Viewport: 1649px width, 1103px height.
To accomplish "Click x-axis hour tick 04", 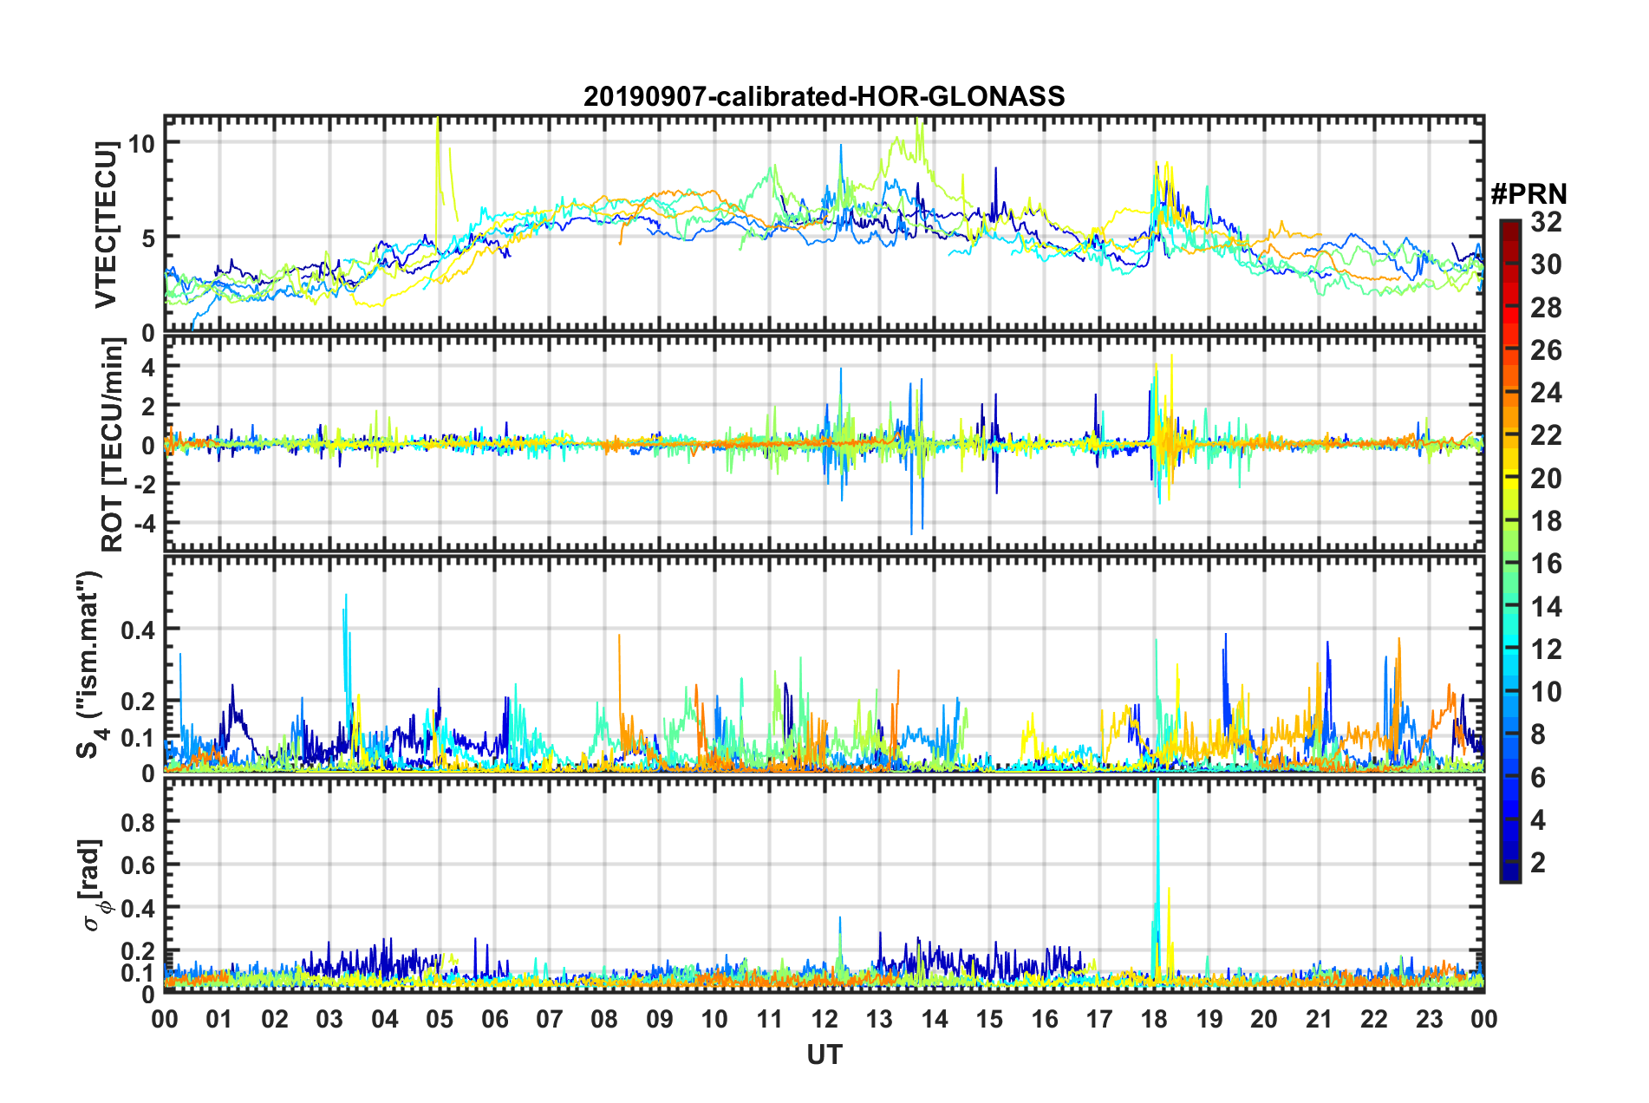I will [385, 1019].
